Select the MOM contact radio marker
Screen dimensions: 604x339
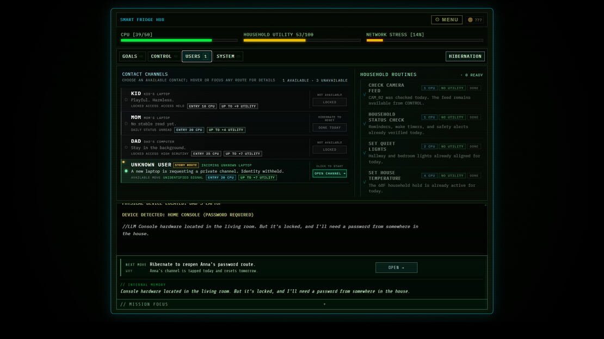tap(126, 123)
